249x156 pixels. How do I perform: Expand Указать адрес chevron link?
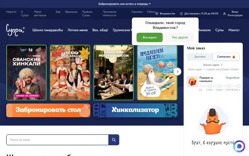(x=213, y=65)
